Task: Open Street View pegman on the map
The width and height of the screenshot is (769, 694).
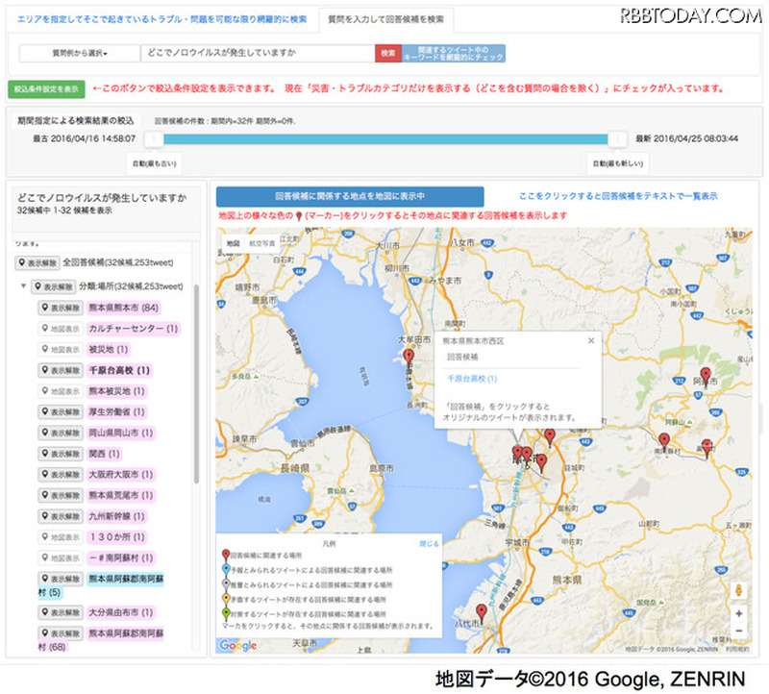Action: click(x=737, y=590)
